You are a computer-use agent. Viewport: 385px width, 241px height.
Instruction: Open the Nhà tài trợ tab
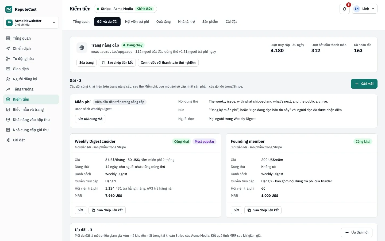[x=186, y=22]
